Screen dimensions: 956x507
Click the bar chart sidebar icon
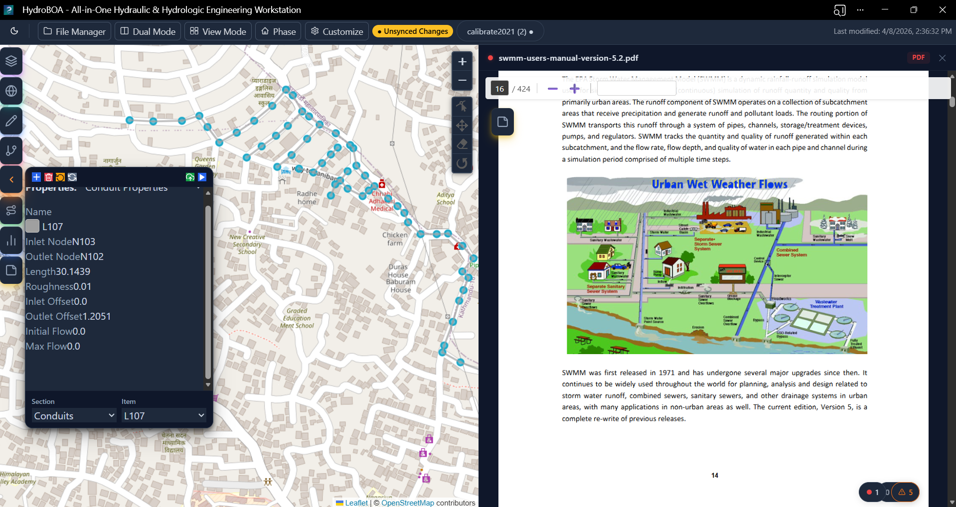pyautogui.click(x=11, y=241)
